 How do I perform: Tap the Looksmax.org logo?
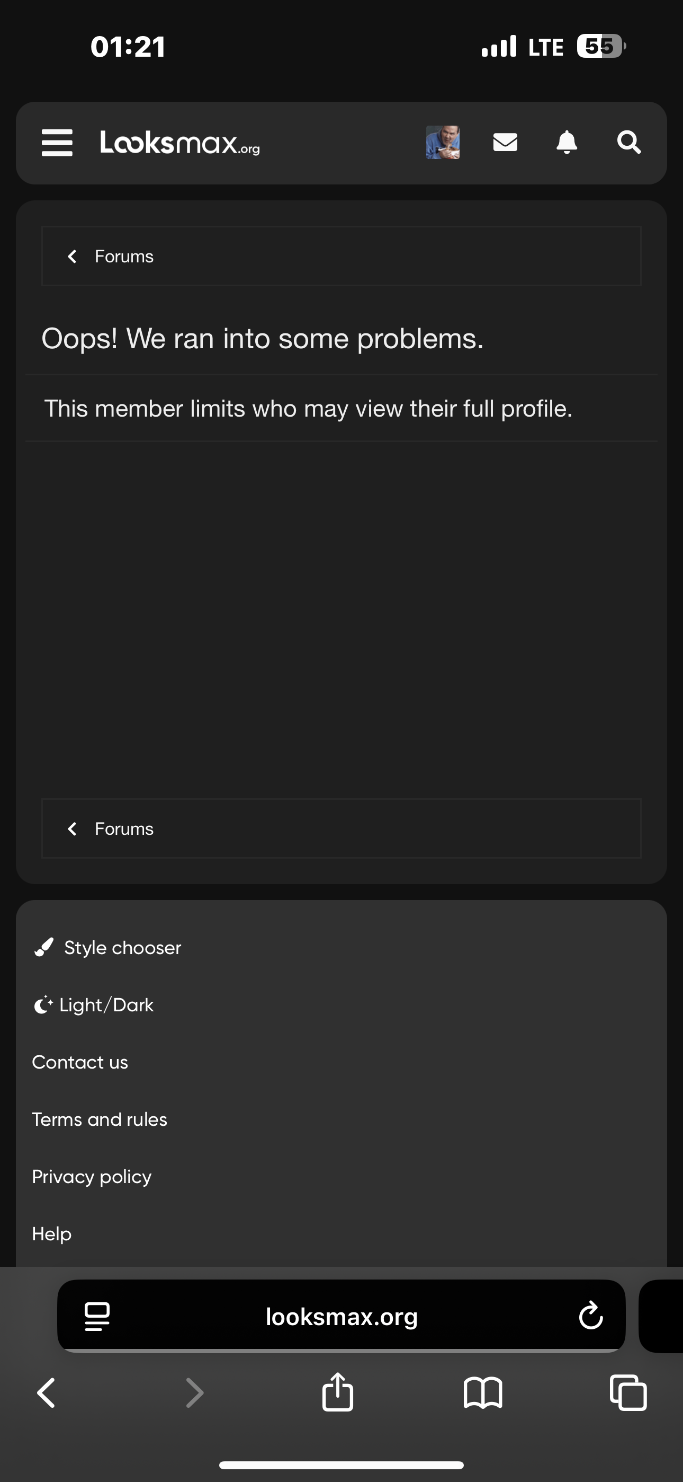tap(179, 143)
